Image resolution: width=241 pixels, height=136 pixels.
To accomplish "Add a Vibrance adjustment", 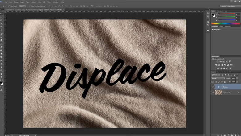I will point(230,62).
